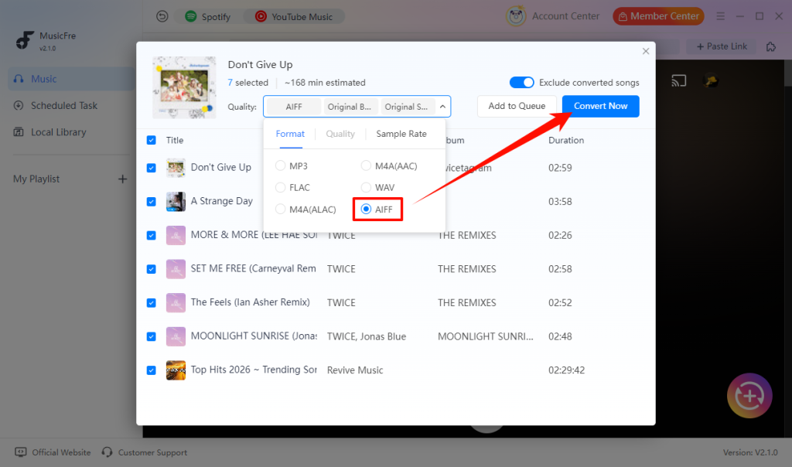Uncheck the Top Hits 2026 track

coord(151,370)
